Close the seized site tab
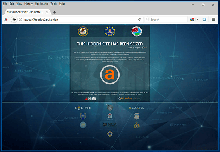220x152 pixels. click(47, 12)
